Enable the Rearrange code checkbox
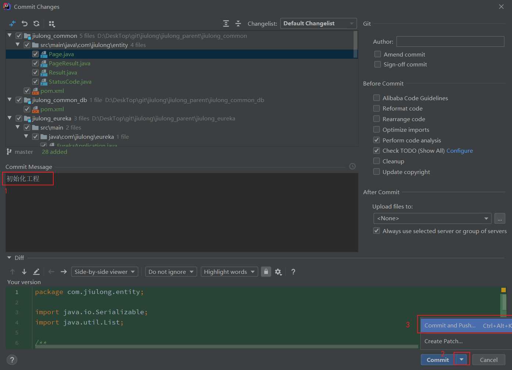The image size is (512, 370). click(376, 119)
